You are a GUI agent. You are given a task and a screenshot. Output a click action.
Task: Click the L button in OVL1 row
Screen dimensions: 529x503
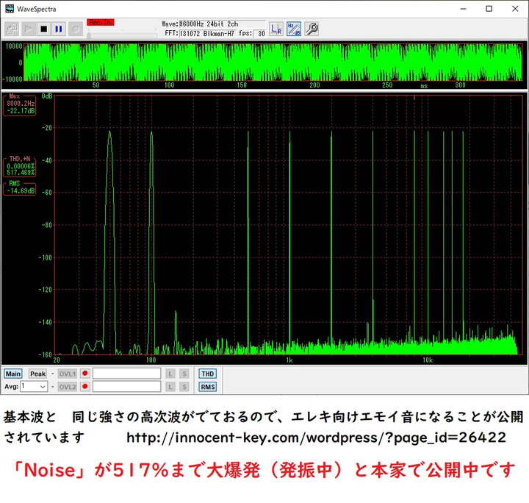pyautogui.click(x=170, y=374)
